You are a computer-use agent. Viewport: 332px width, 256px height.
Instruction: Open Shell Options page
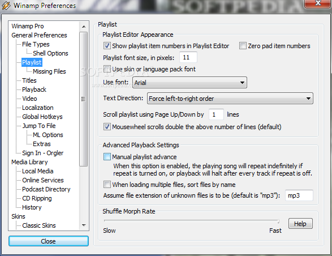(x=50, y=53)
